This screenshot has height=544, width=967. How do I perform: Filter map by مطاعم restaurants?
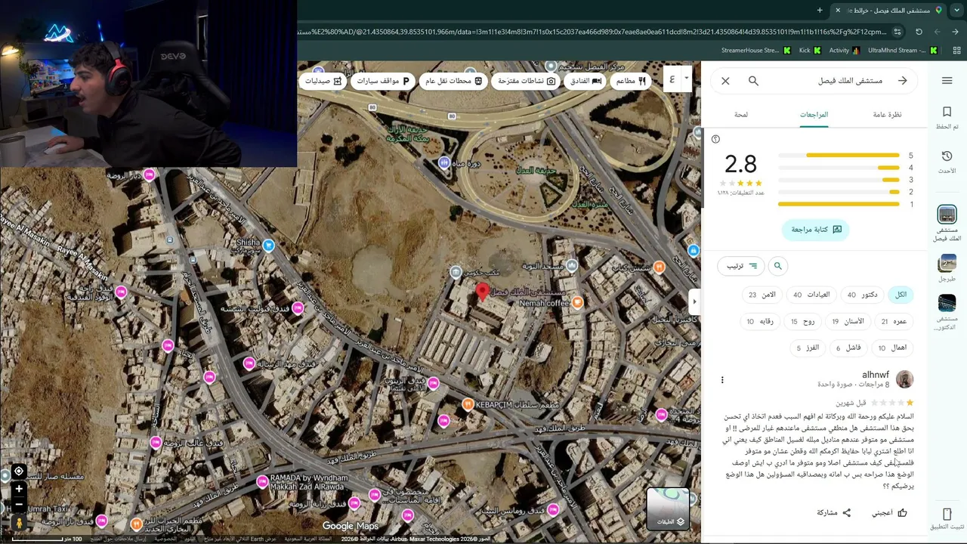pyautogui.click(x=632, y=81)
